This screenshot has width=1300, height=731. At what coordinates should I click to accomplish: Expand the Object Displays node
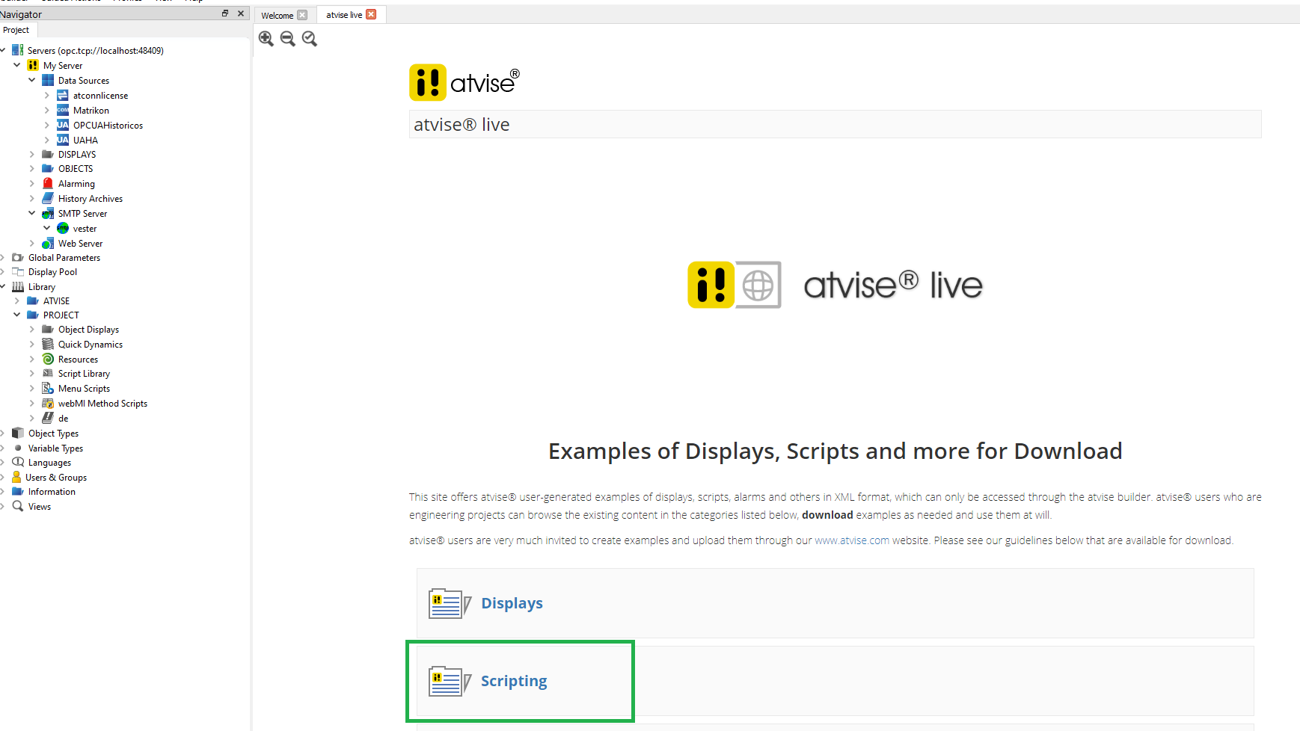coord(32,329)
